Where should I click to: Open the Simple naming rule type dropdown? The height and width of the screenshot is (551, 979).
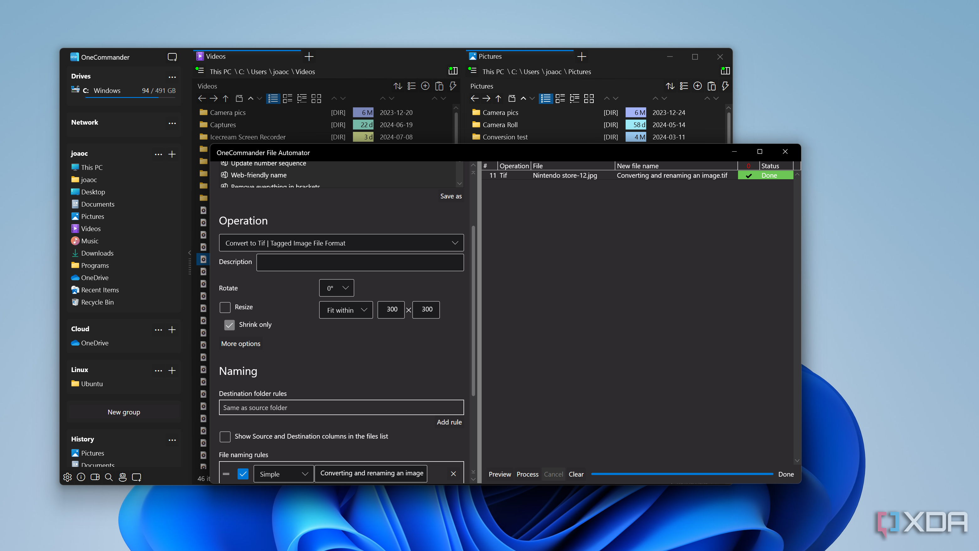click(284, 474)
